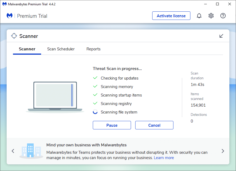Image resolution: width=236 pixels, height=171 pixels.
Task: Click the Detections label
Action: [199, 115]
